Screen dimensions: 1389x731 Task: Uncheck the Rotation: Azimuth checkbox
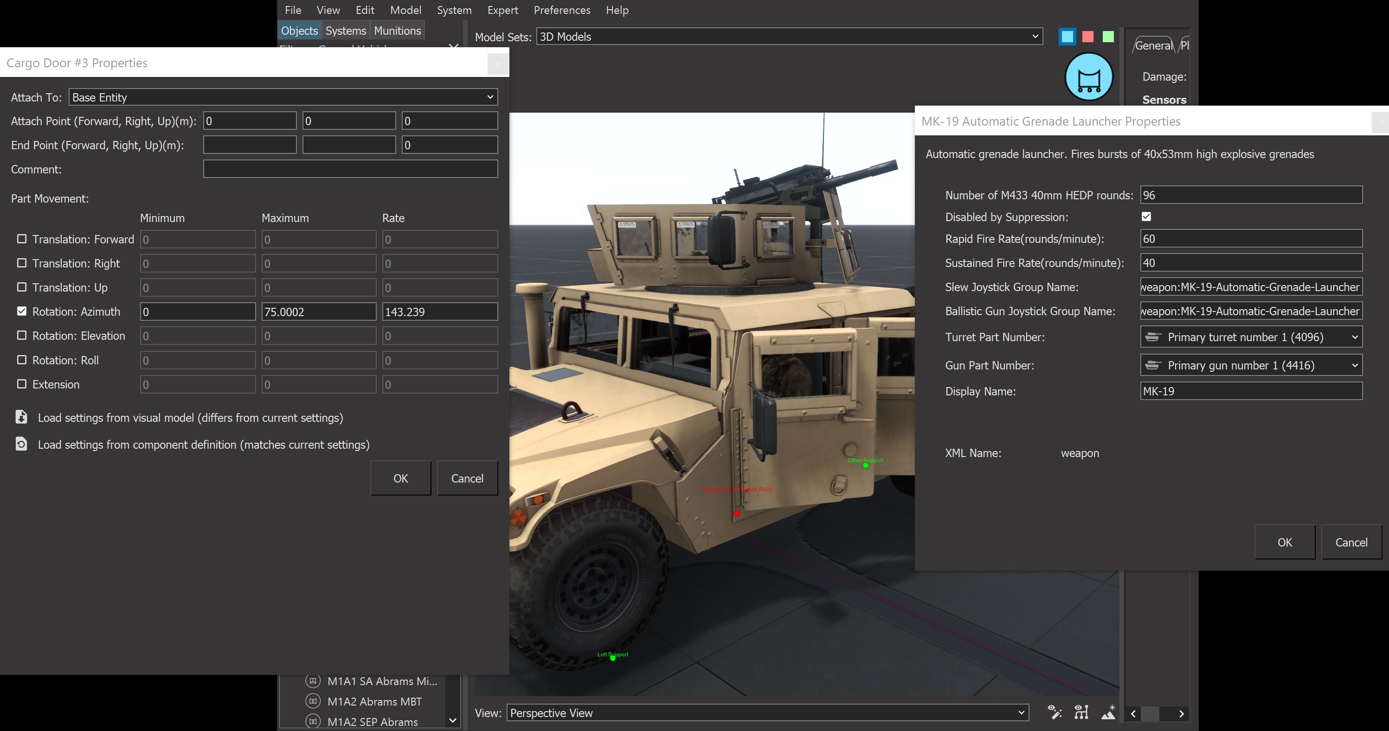pyautogui.click(x=21, y=311)
